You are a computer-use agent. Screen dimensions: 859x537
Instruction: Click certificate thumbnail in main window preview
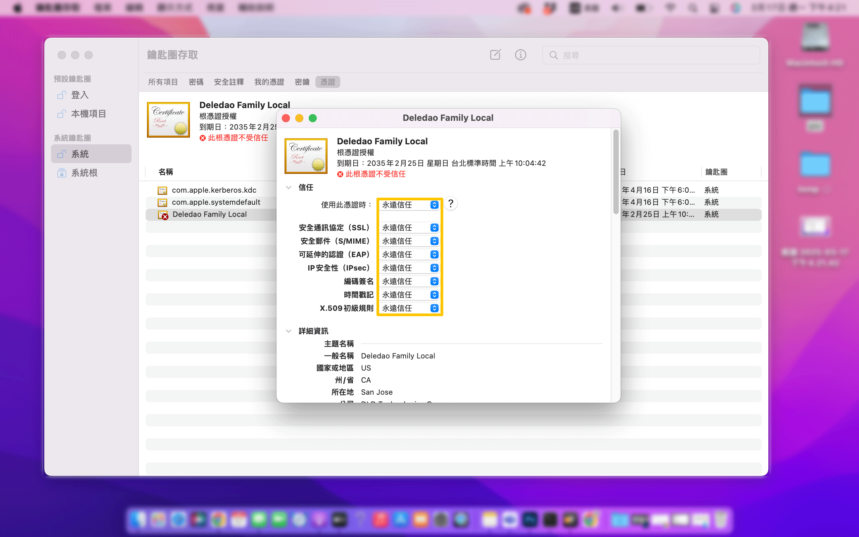point(168,120)
